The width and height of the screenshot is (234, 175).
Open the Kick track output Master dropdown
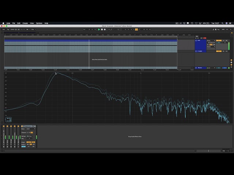click(211, 47)
